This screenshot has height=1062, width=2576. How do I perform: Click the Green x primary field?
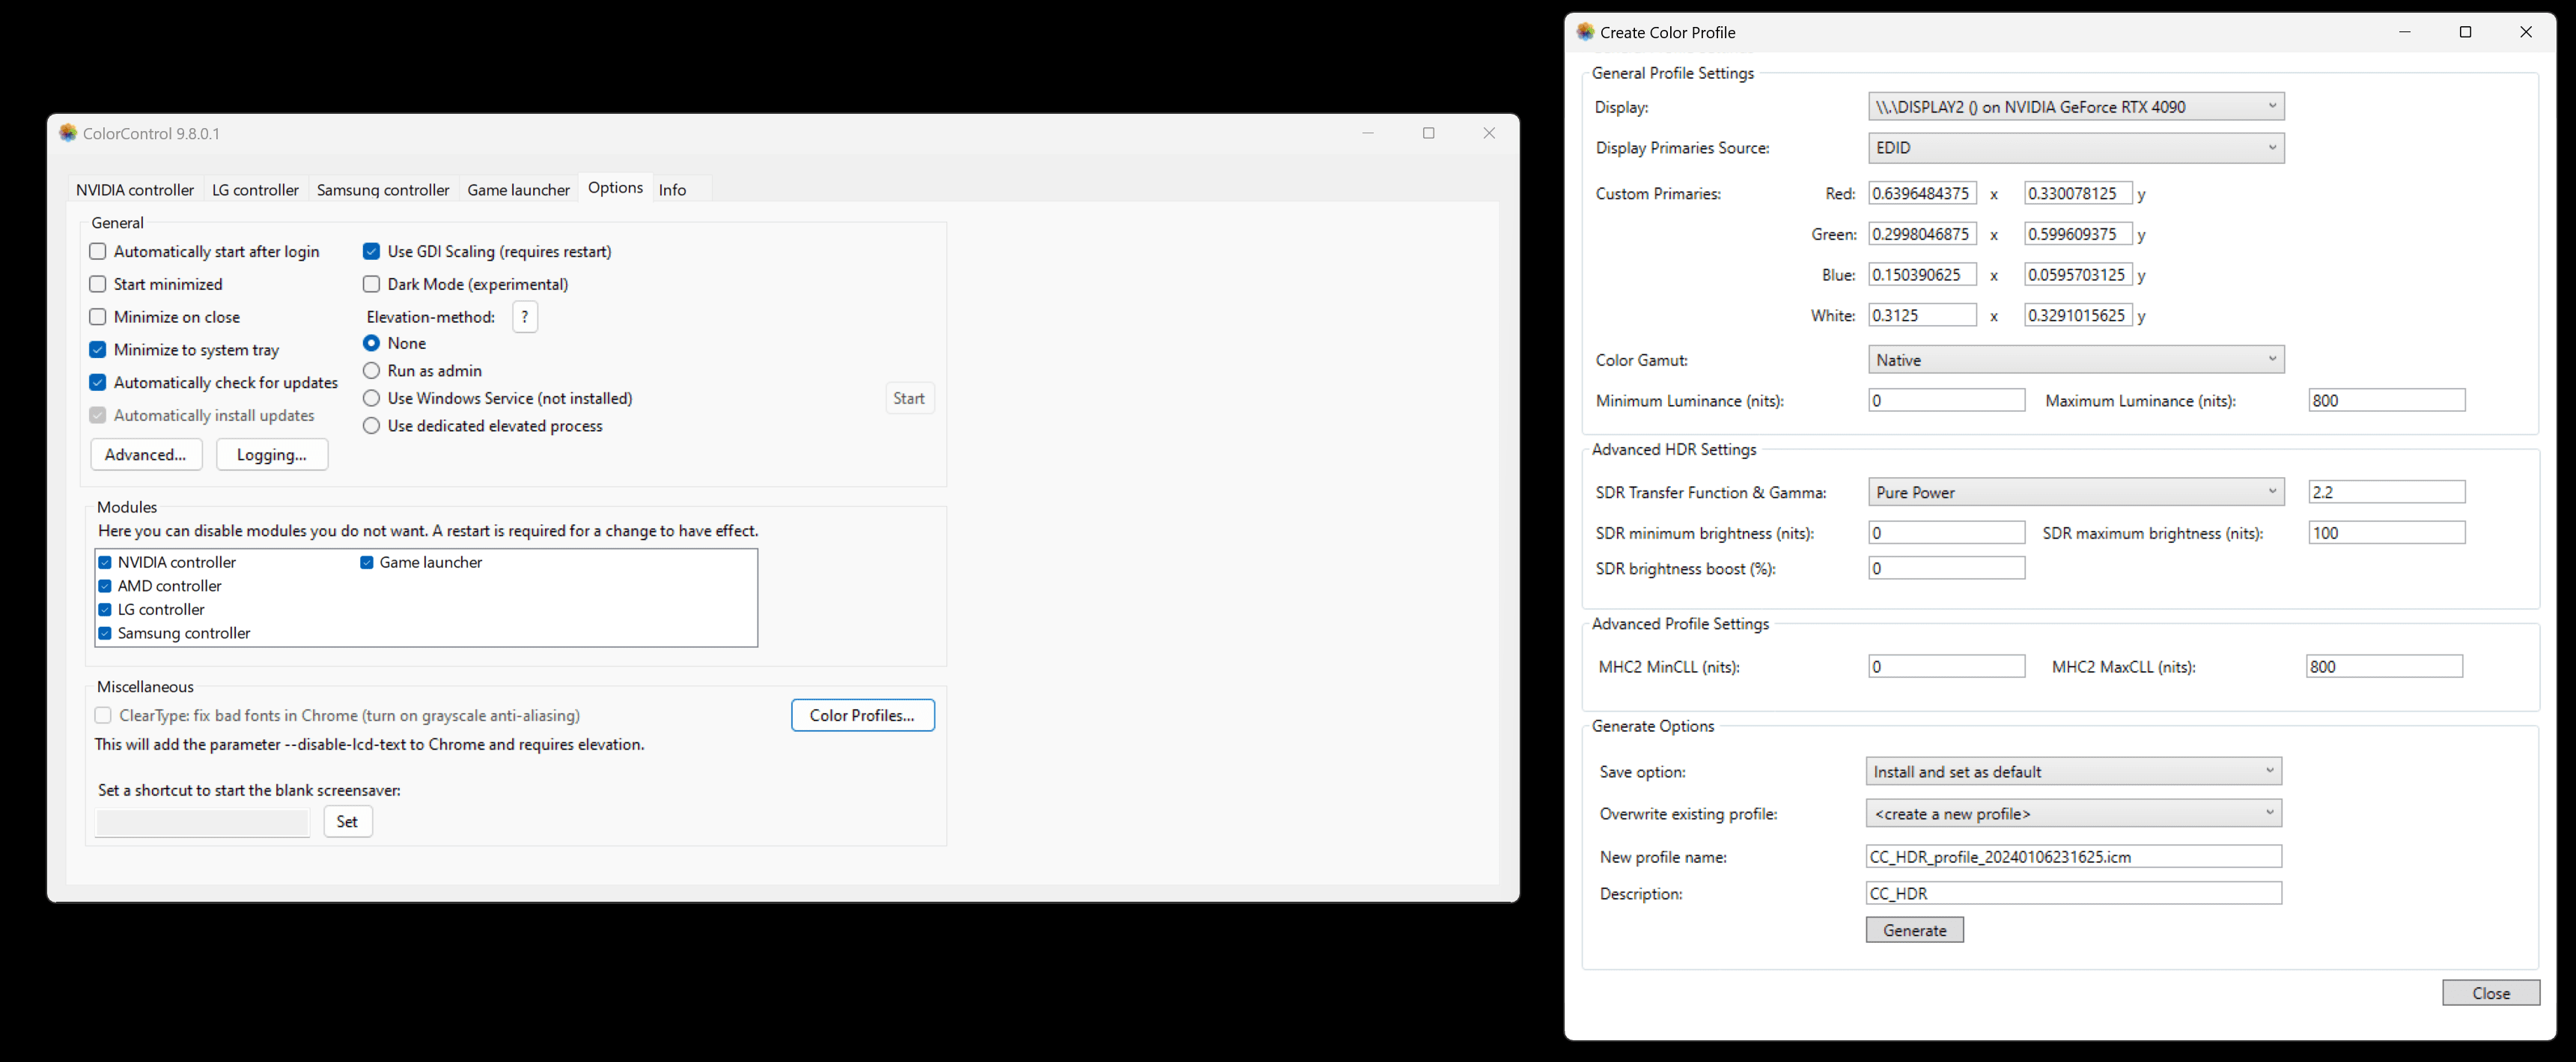pos(1922,234)
